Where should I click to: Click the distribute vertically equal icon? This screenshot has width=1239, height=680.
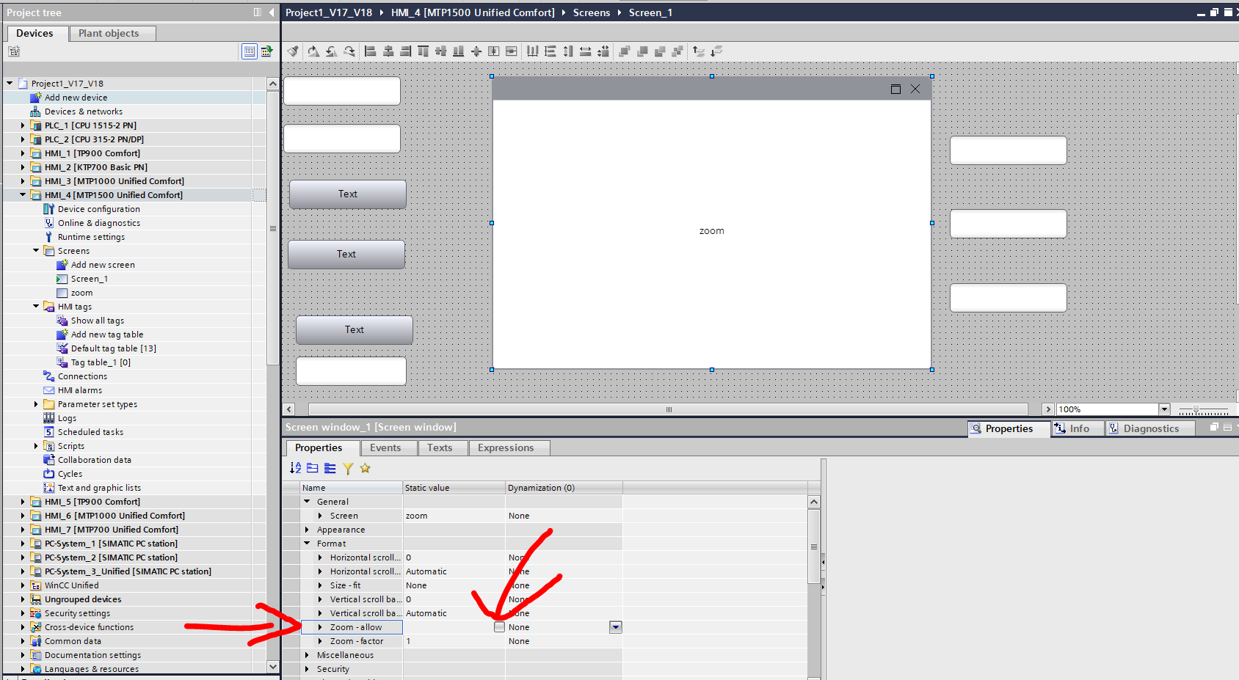tap(551, 51)
